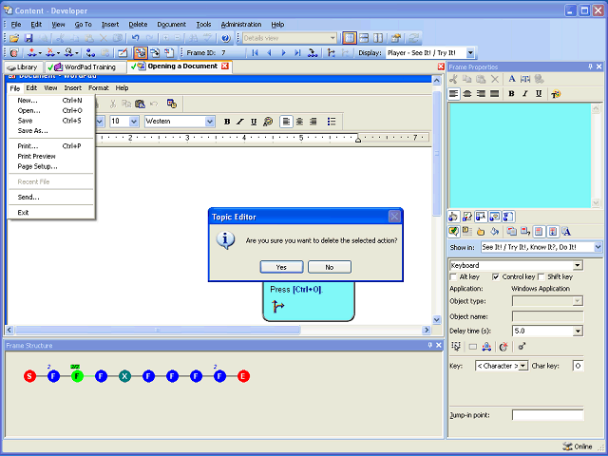This screenshot has width=608, height=456.
Task: Close the Topic Editor dialog with X
Action: [394, 217]
